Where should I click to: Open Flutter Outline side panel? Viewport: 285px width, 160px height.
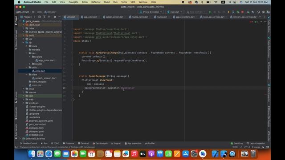269,24
